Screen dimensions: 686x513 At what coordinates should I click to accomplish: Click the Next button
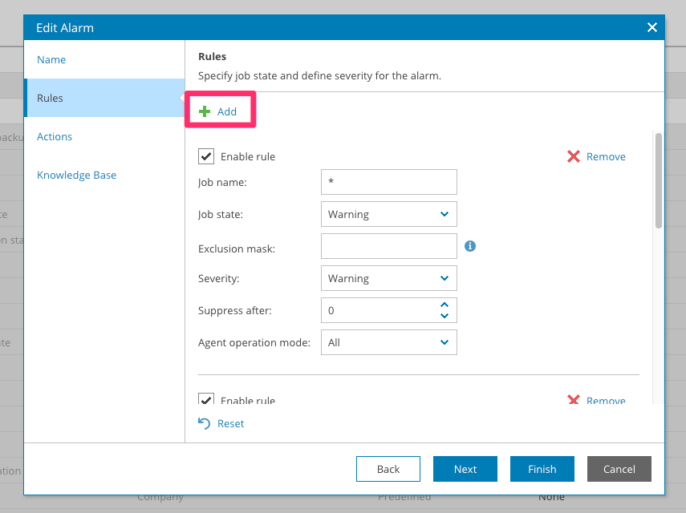coord(465,469)
